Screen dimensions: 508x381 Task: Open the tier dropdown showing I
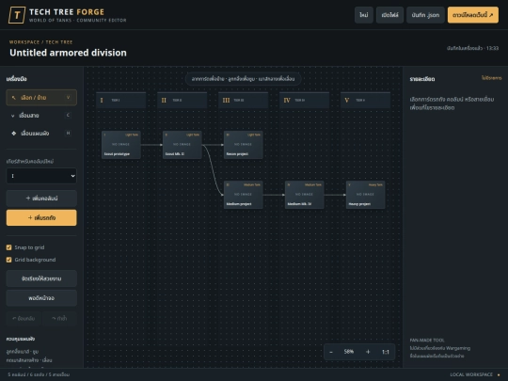[x=41, y=176]
